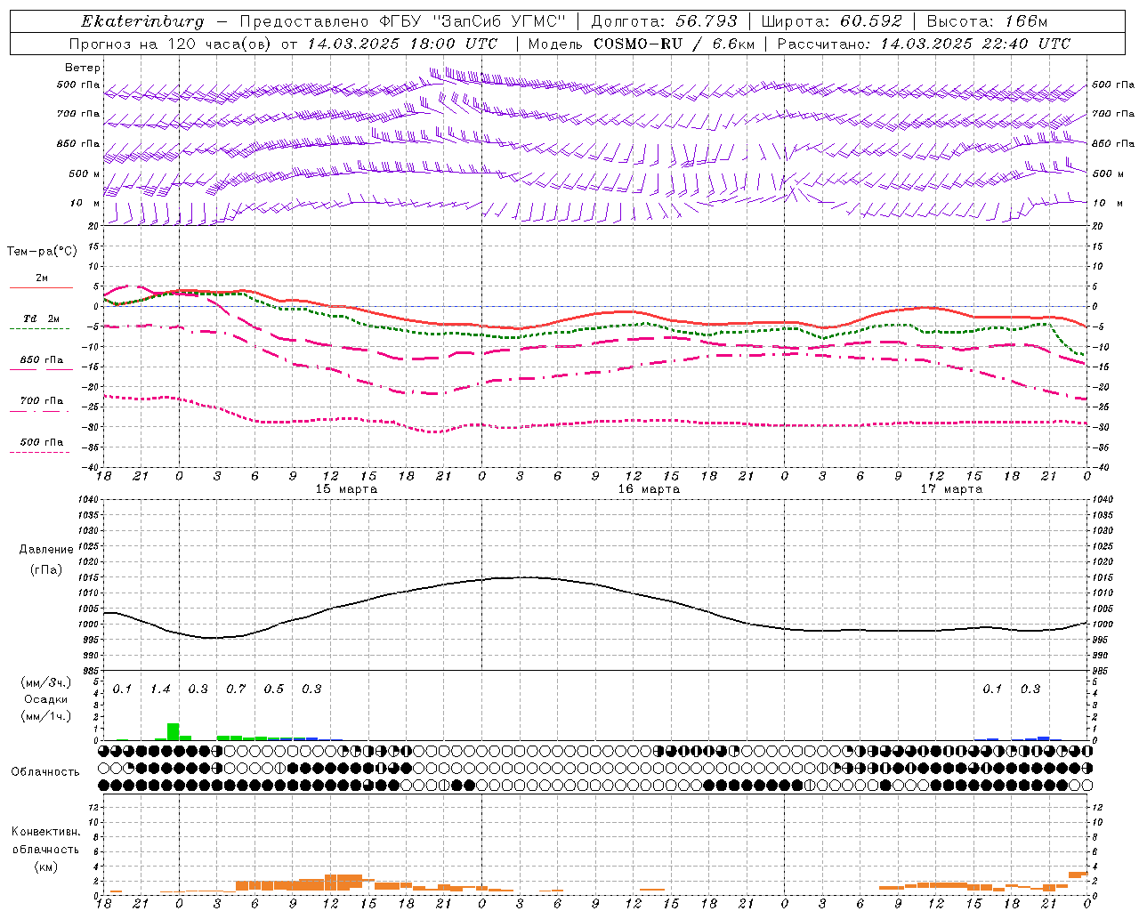Select the "16 марта" date label

649,489
